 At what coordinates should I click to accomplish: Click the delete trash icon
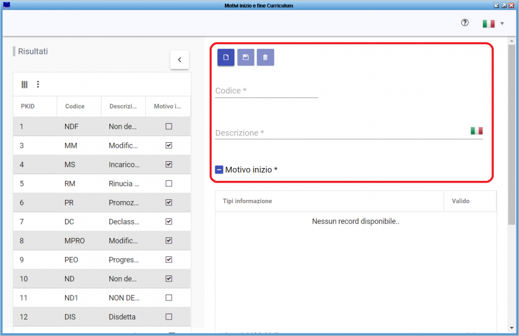coord(265,57)
